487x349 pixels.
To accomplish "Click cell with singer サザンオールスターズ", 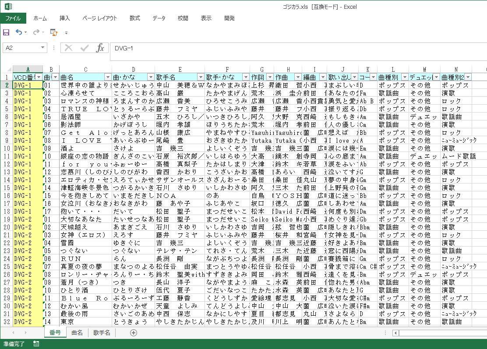I will coord(180,180).
